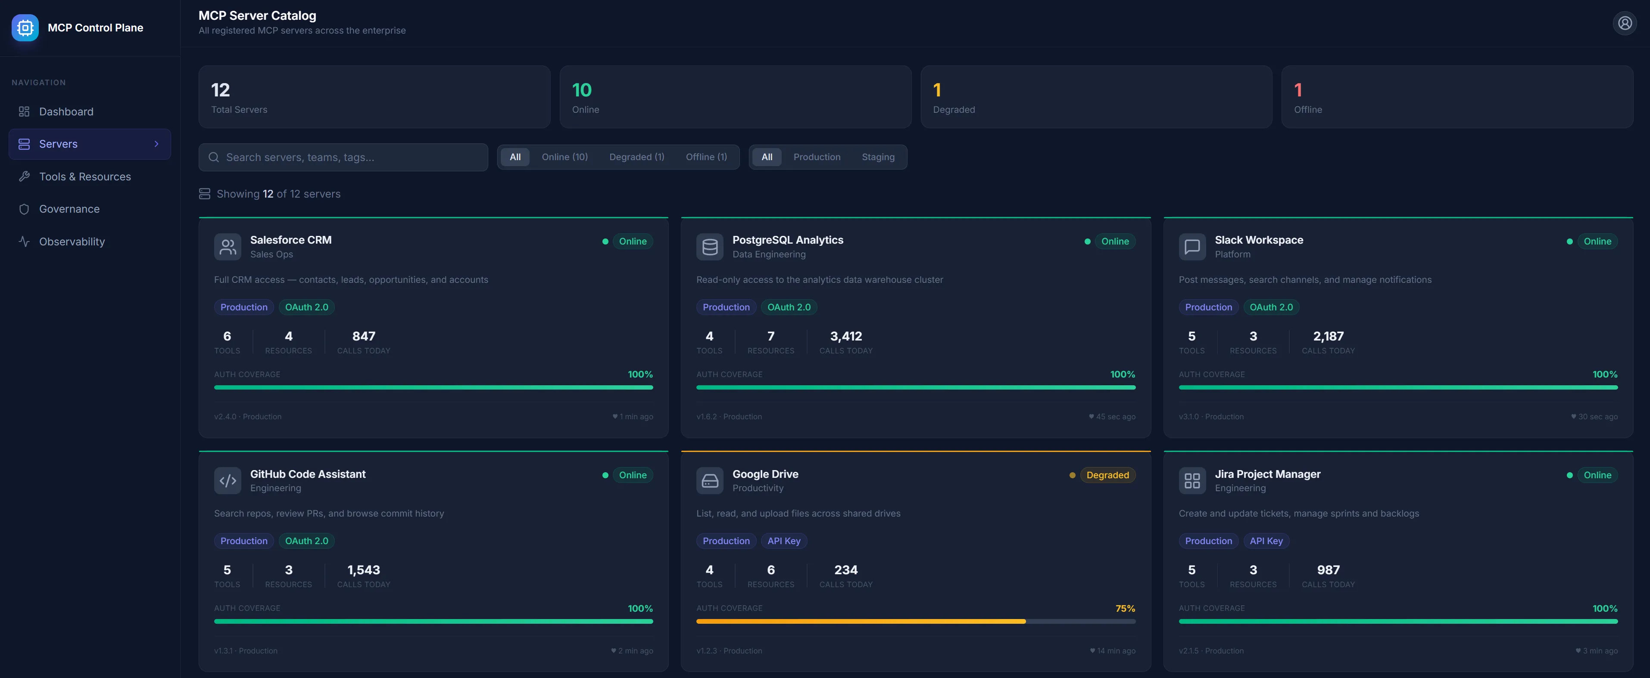1650x678 pixels.
Task: Open the user account avatar icon
Action: click(x=1625, y=23)
